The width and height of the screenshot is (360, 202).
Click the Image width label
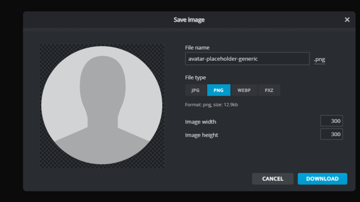200,122
